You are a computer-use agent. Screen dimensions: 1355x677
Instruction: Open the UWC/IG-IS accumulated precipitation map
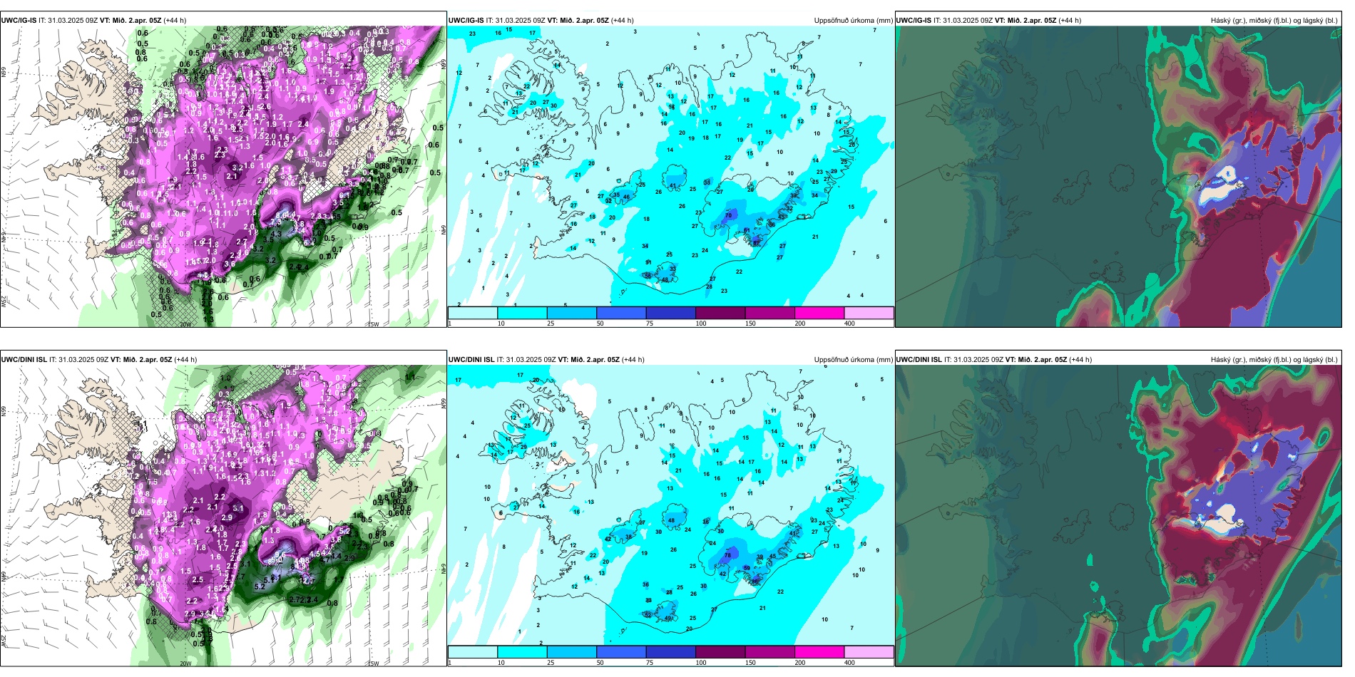pos(670,167)
